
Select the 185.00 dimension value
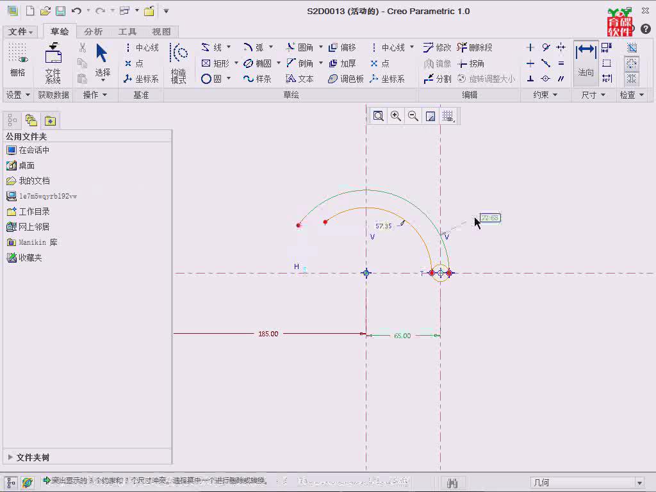tap(268, 334)
